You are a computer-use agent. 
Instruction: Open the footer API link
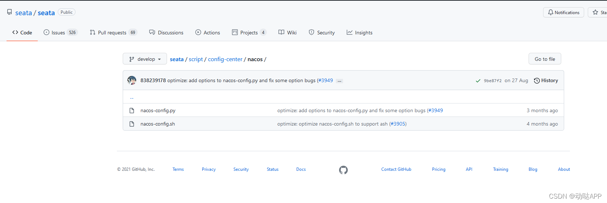[x=469, y=169]
